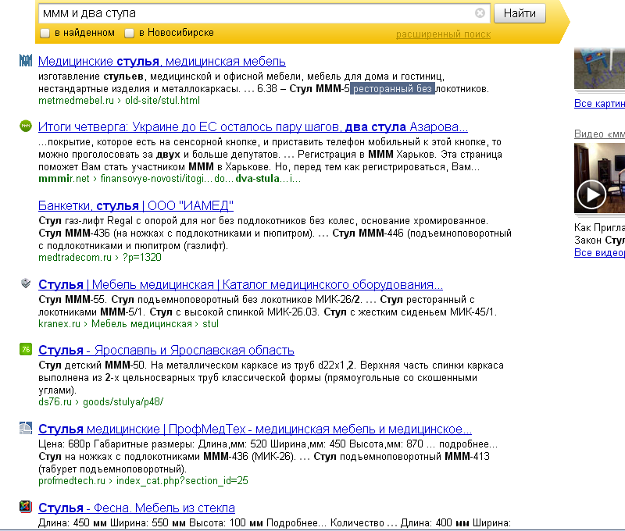Click green 76 favicon beside Ярославль result
The height and width of the screenshot is (531, 625).
26,349
